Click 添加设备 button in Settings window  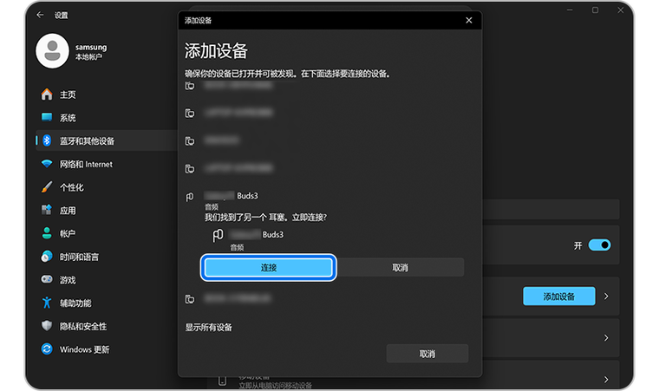click(558, 297)
